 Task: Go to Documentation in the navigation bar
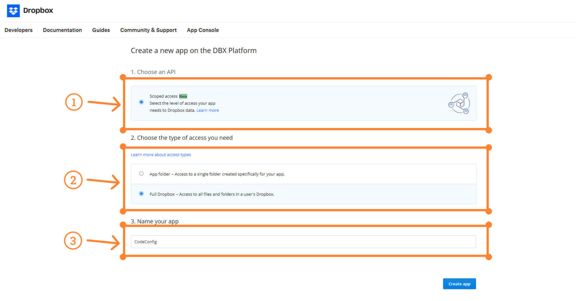click(62, 30)
